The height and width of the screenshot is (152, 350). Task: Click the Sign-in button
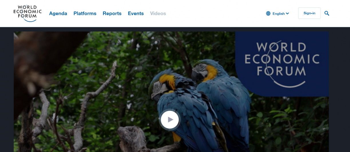[309, 13]
